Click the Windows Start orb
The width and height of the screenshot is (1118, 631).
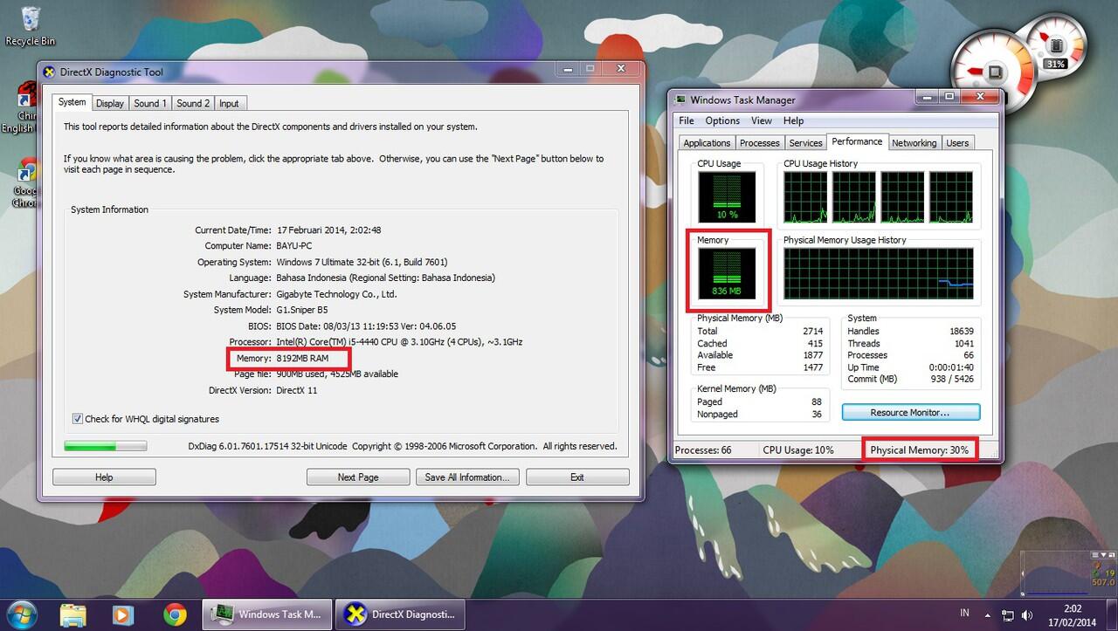click(24, 614)
